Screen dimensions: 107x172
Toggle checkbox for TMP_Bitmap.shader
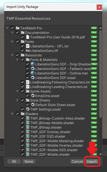(x=22, y=127)
